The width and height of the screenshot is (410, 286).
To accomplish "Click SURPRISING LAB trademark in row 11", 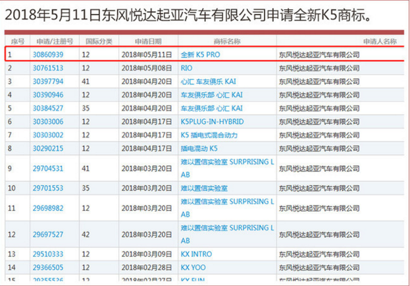I will 227,208.
